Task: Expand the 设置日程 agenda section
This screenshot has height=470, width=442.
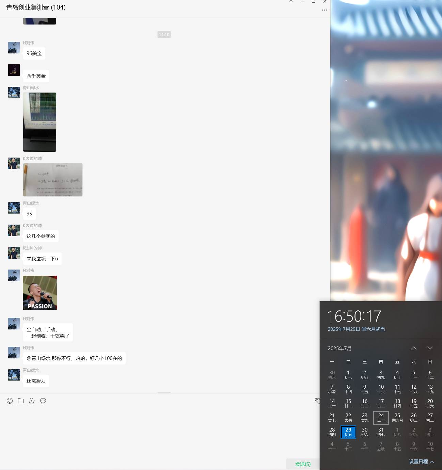Action: coord(421,461)
